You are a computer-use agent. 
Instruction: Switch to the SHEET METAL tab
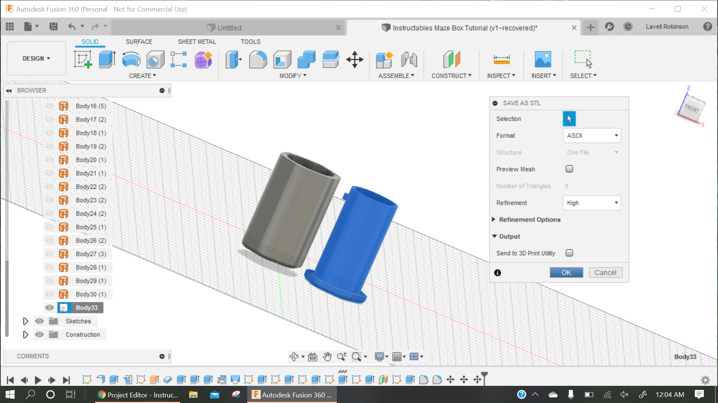[x=197, y=42]
